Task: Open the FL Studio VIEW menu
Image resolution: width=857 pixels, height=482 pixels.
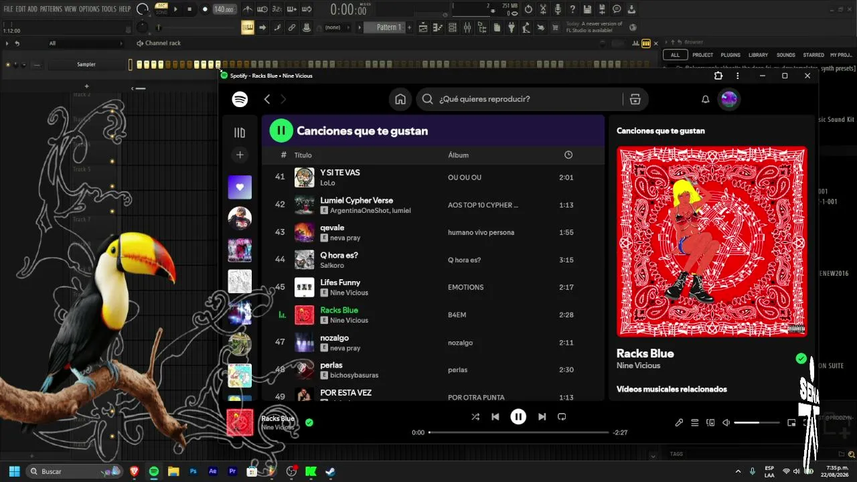Action: [70, 9]
